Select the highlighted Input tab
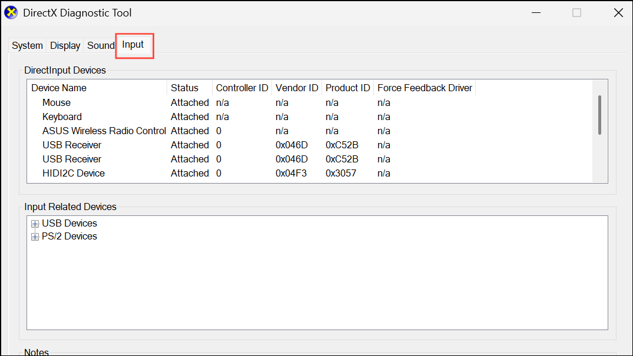633x356 pixels. 132,44
